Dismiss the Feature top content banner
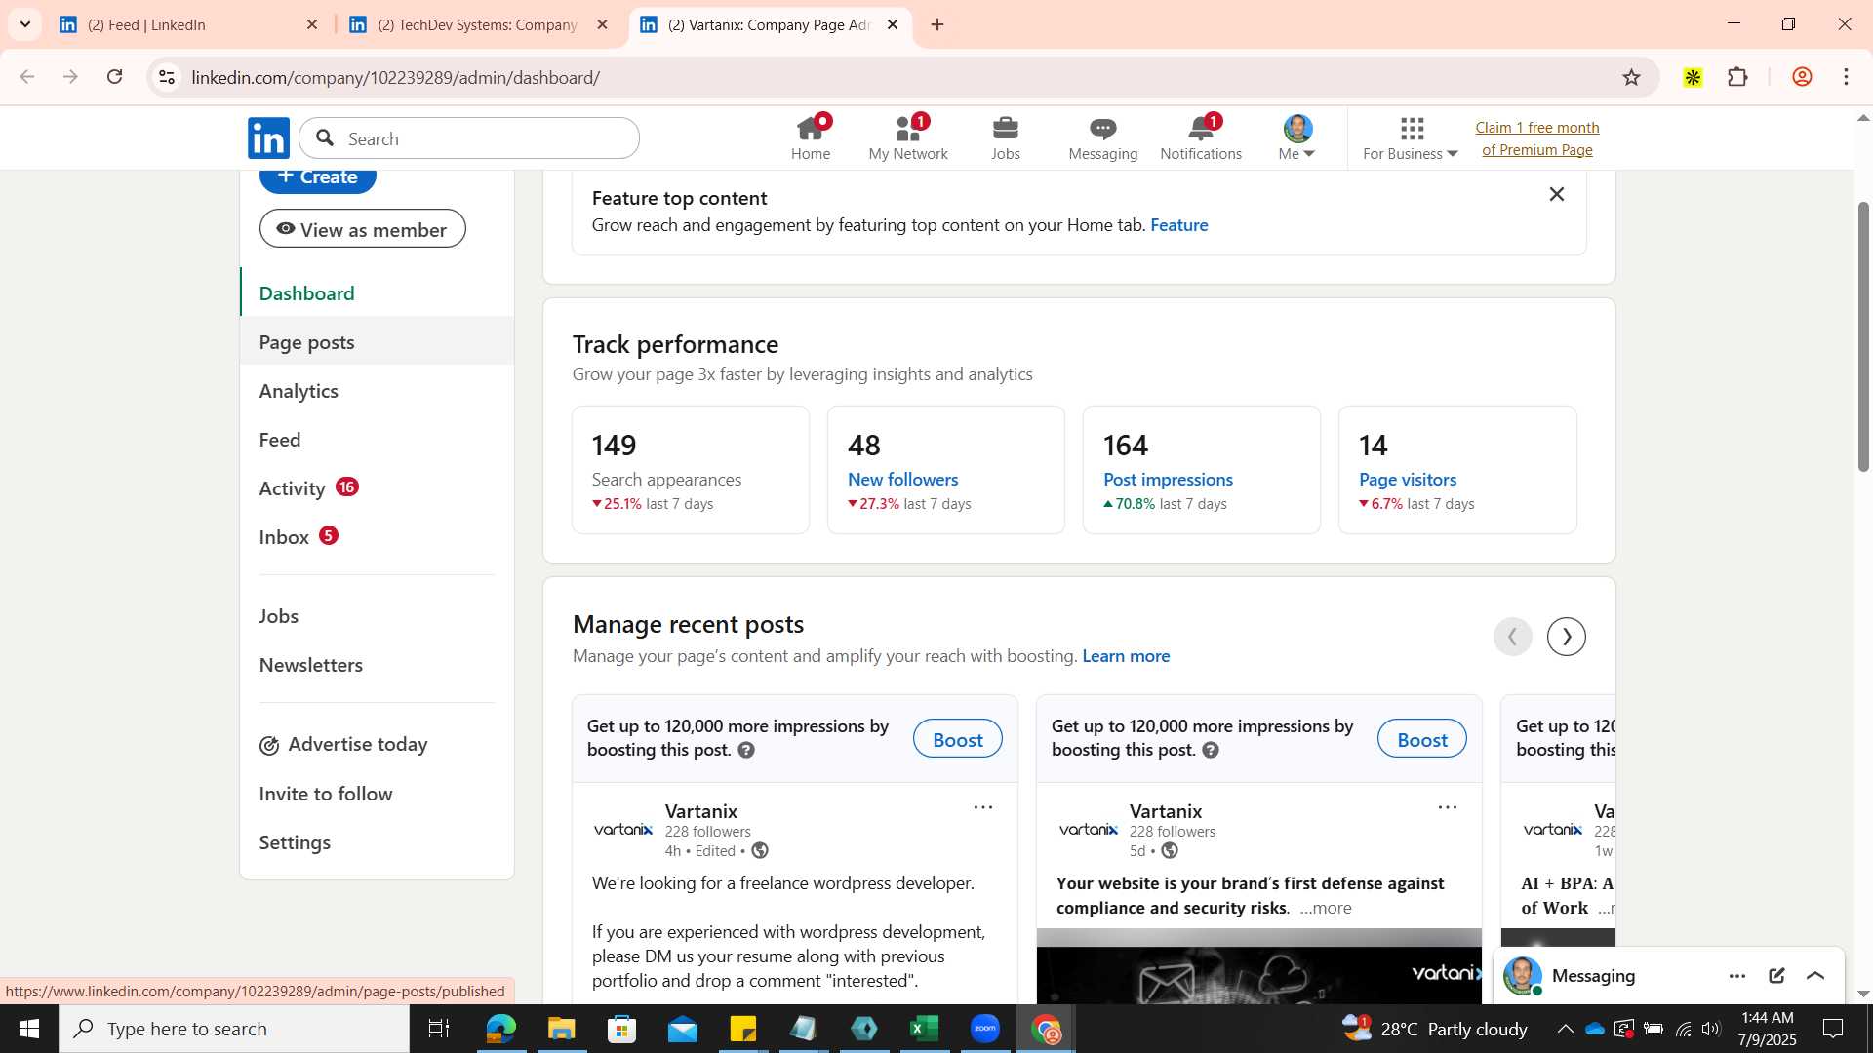The height and width of the screenshot is (1053, 1873). 1557,194
